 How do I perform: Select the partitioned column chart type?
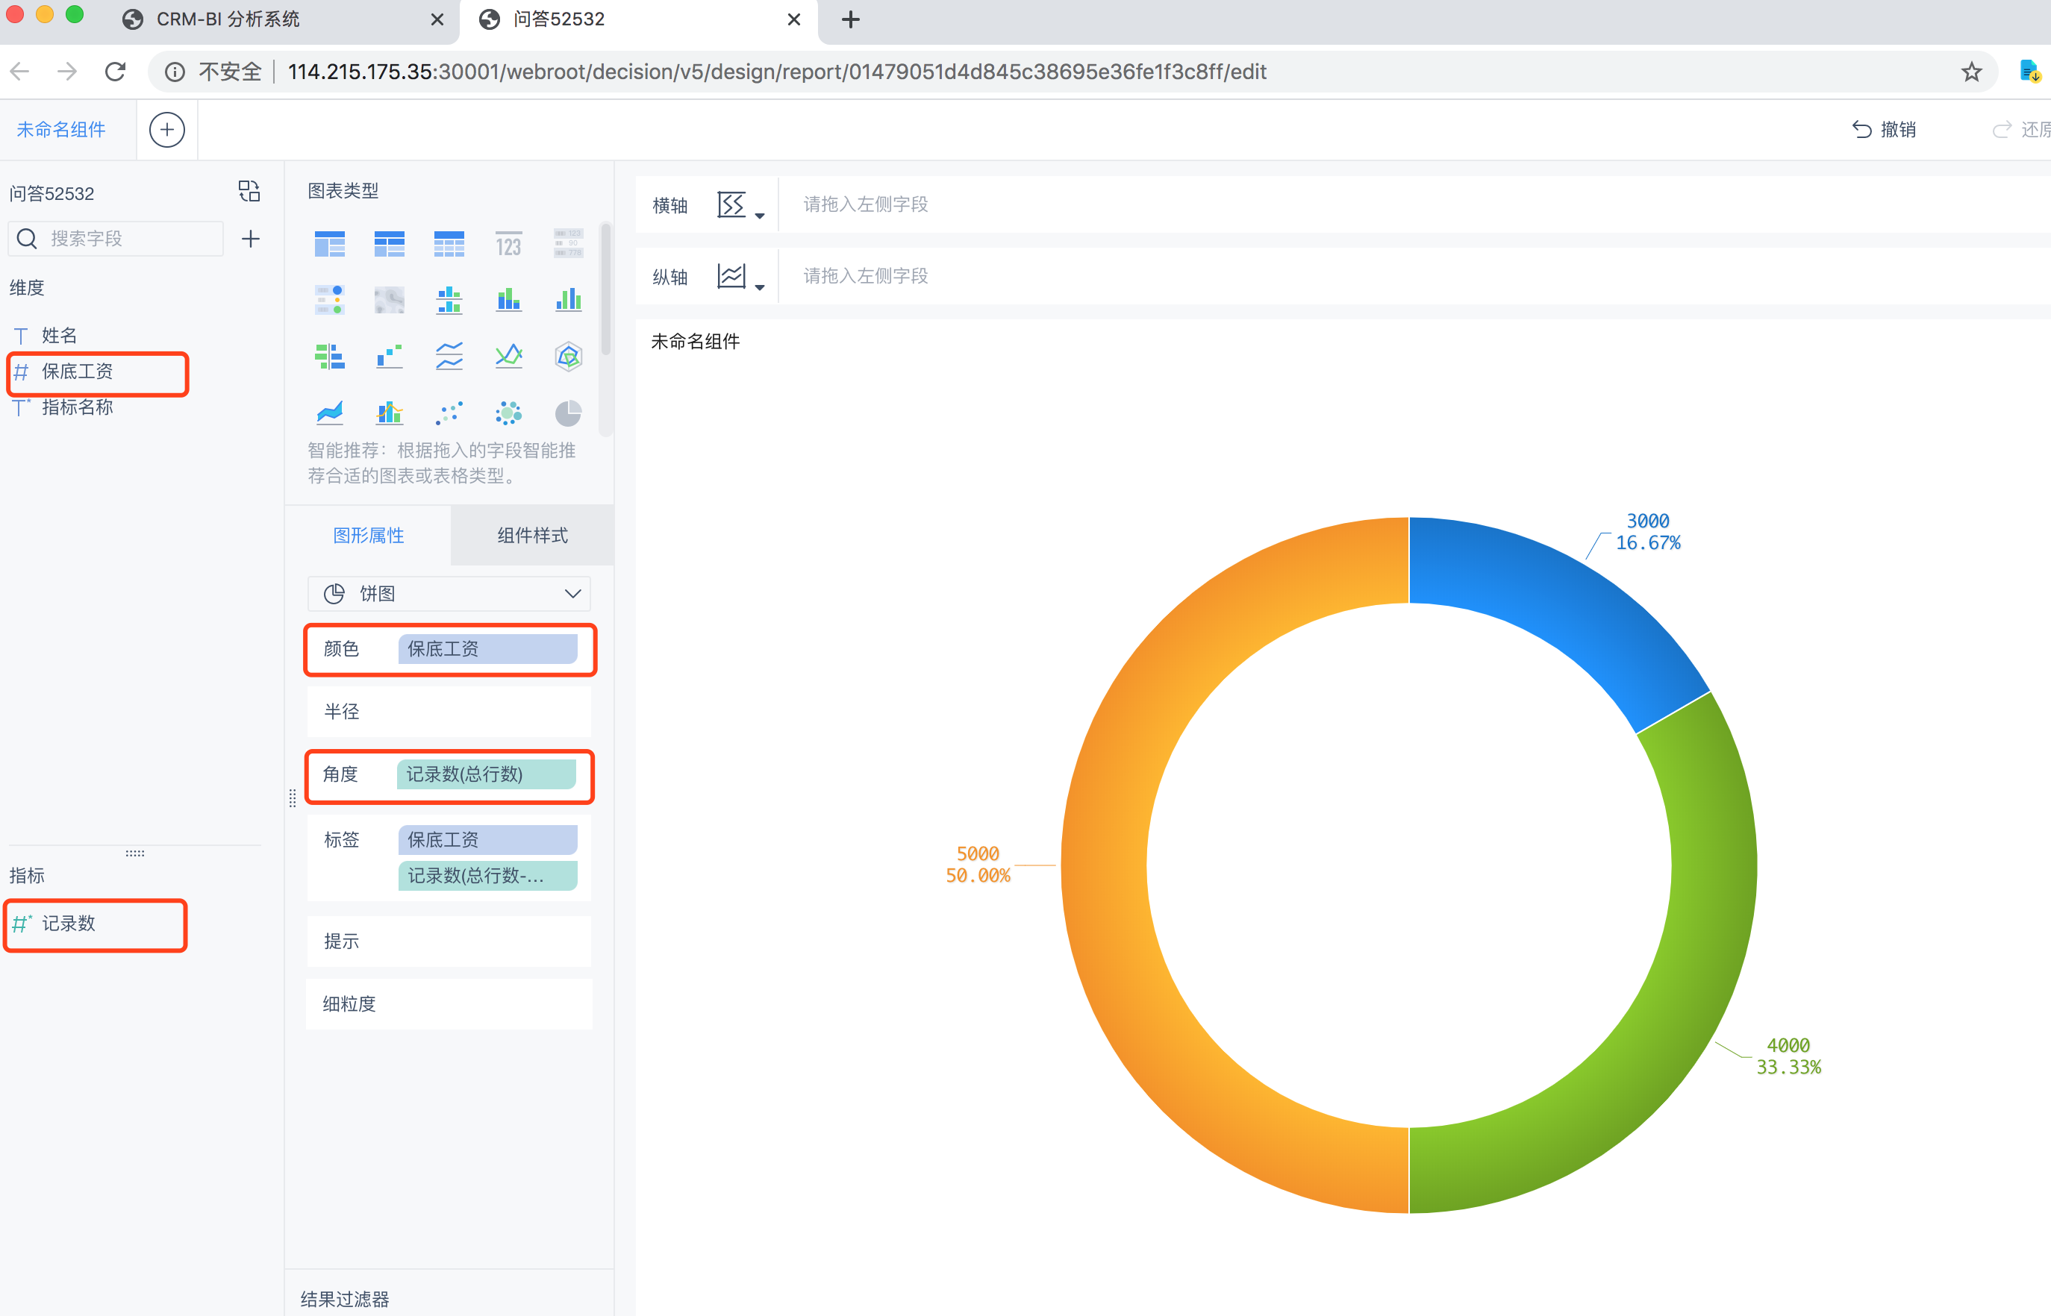449,300
